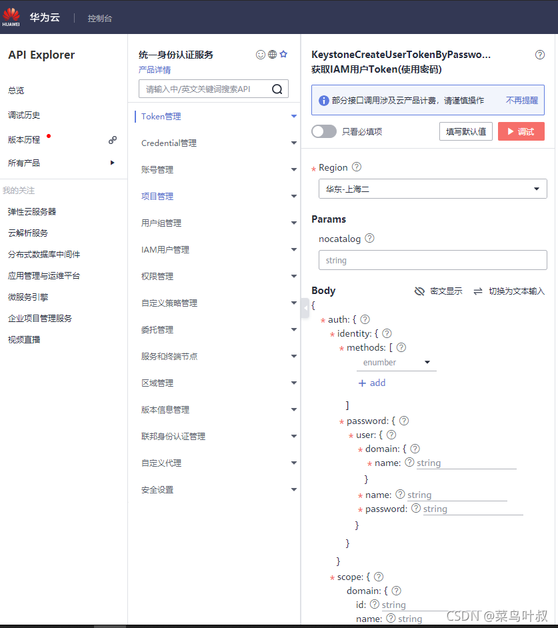This screenshot has height=628, width=558.
Task: Click the info icon in billing notice
Action: pyautogui.click(x=323, y=101)
